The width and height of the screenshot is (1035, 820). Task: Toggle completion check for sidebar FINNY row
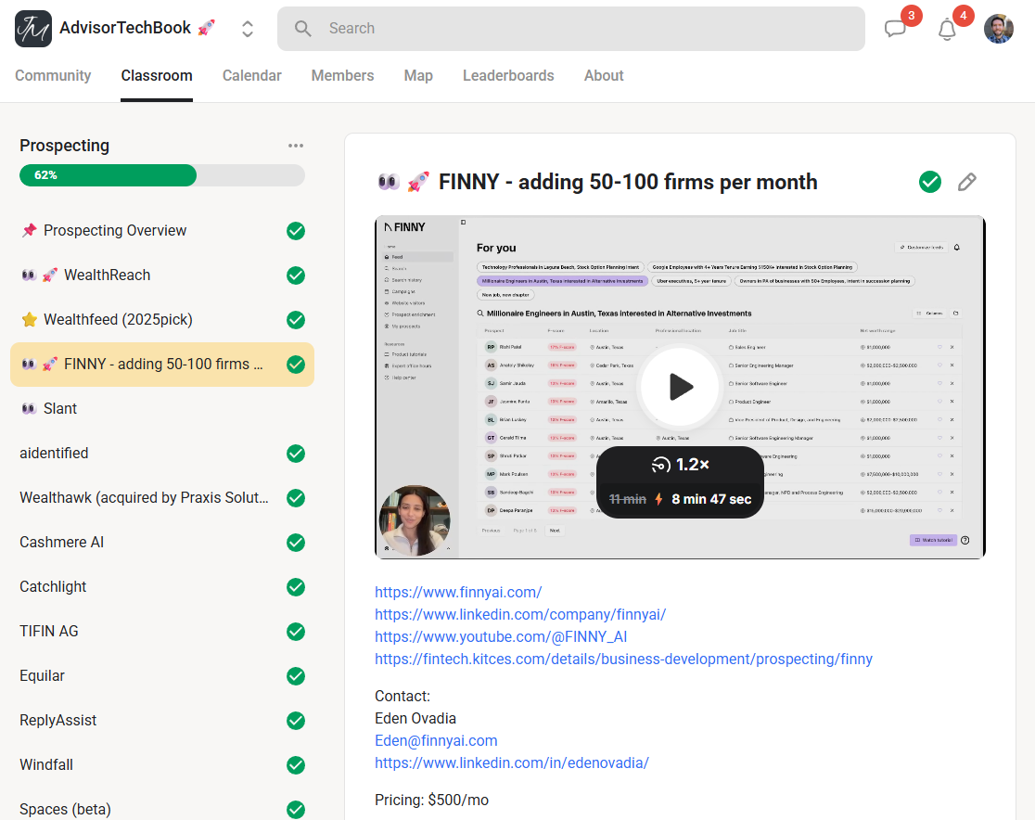click(x=296, y=365)
